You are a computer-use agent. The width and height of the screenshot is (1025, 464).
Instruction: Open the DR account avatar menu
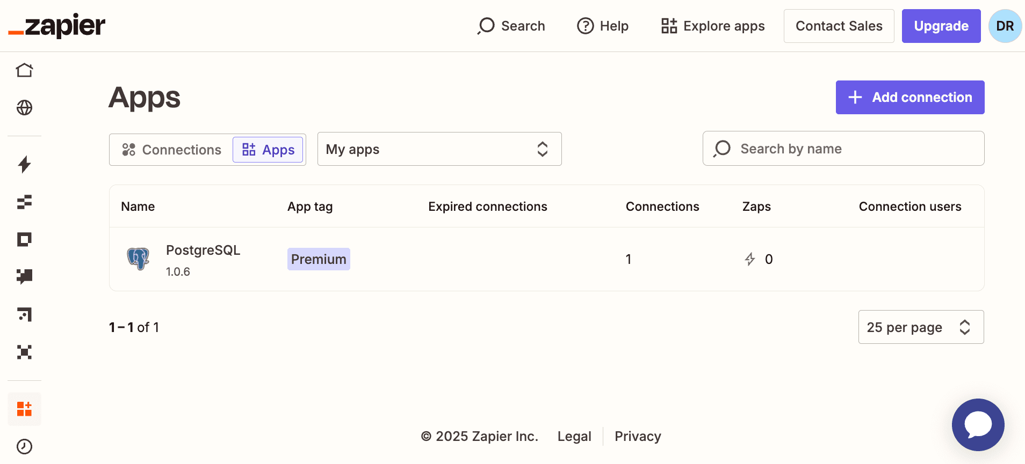1005,26
